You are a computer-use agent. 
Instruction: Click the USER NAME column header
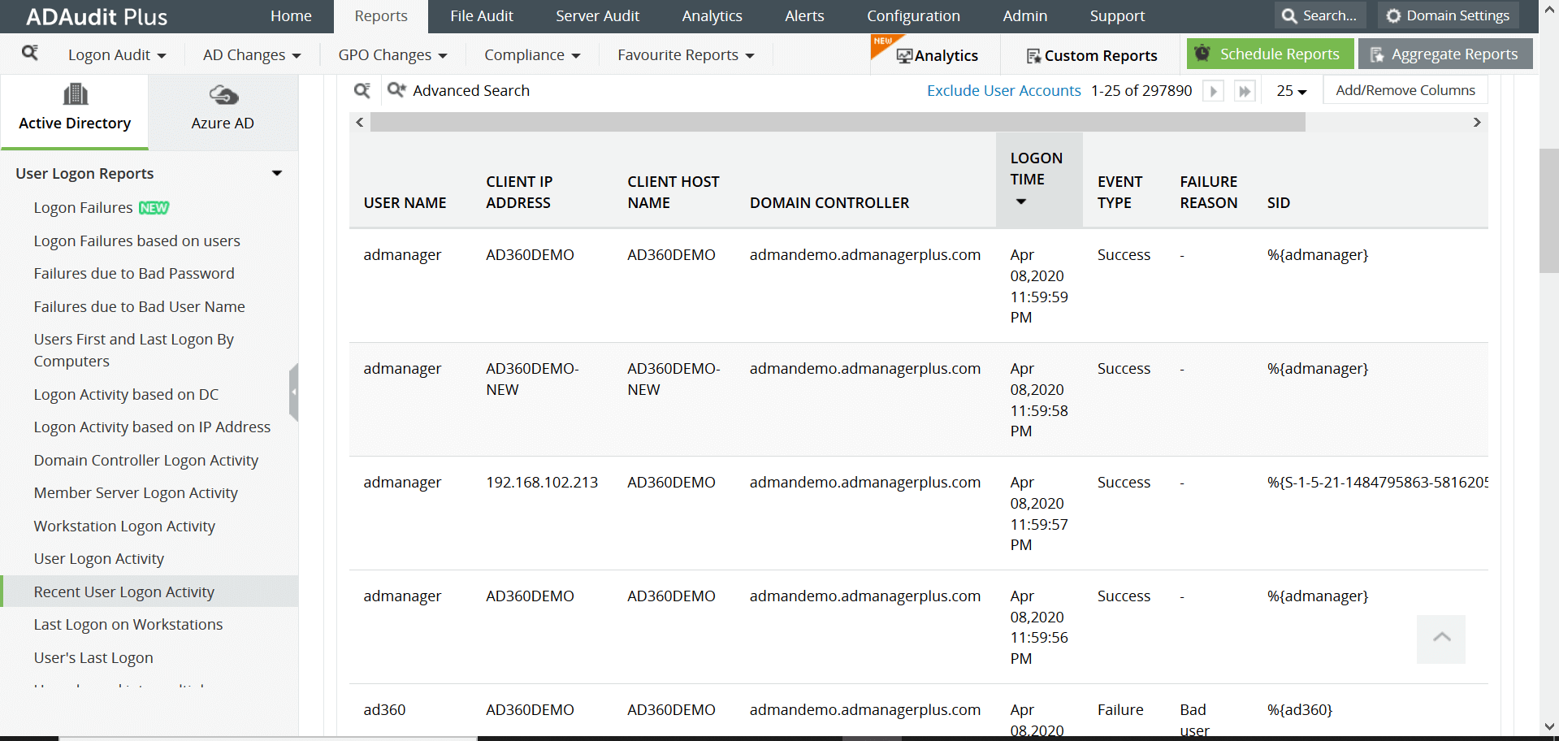[x=405, y=203]
